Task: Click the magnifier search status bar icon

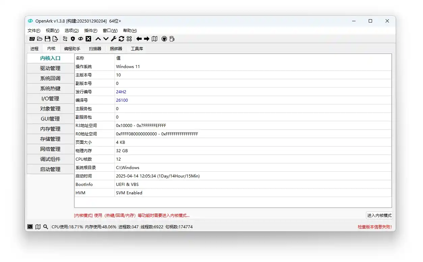Action: coord(46,227)
